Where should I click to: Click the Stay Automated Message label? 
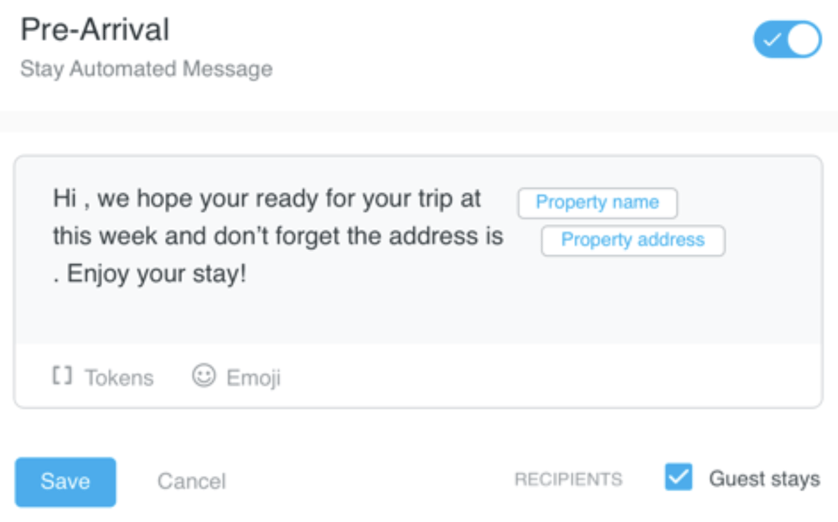146,69
